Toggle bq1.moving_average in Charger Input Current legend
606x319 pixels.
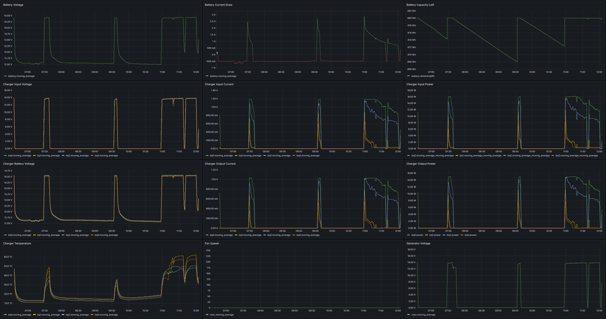click(250, 156)
